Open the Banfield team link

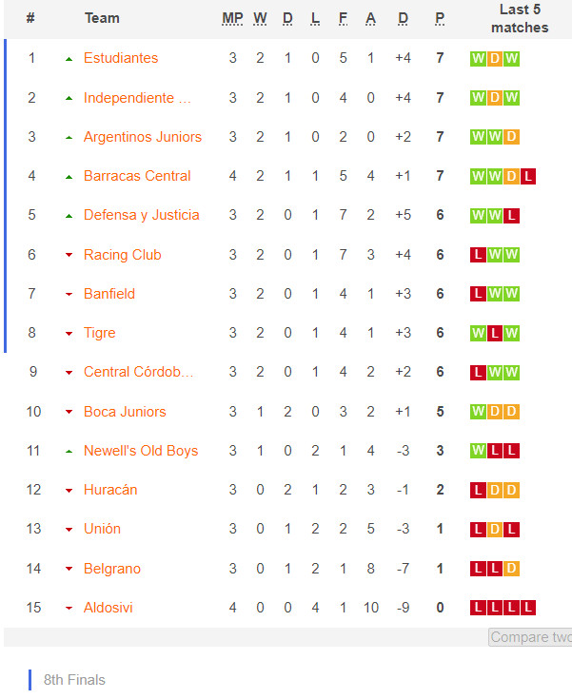click(x=109, y=294)
